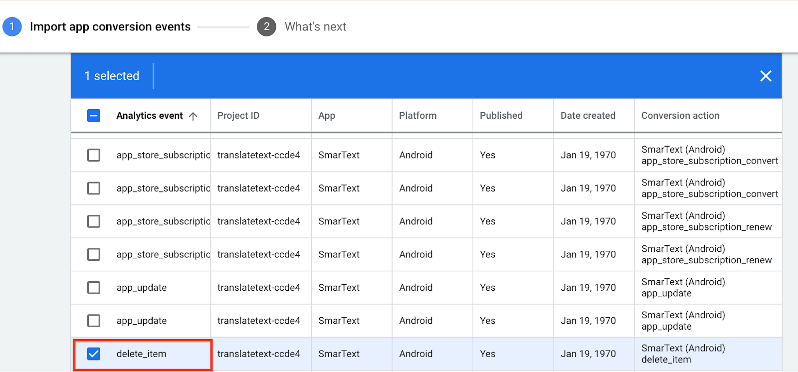Click the delete_item analytics event name
Screen dimensions: 798x372
[141, 354]
